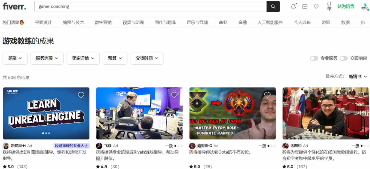Viewport: 370px width, 169px height.
Task: Open the 视频与动画 category
Action: pyautogui.click(x=133, y=22)
